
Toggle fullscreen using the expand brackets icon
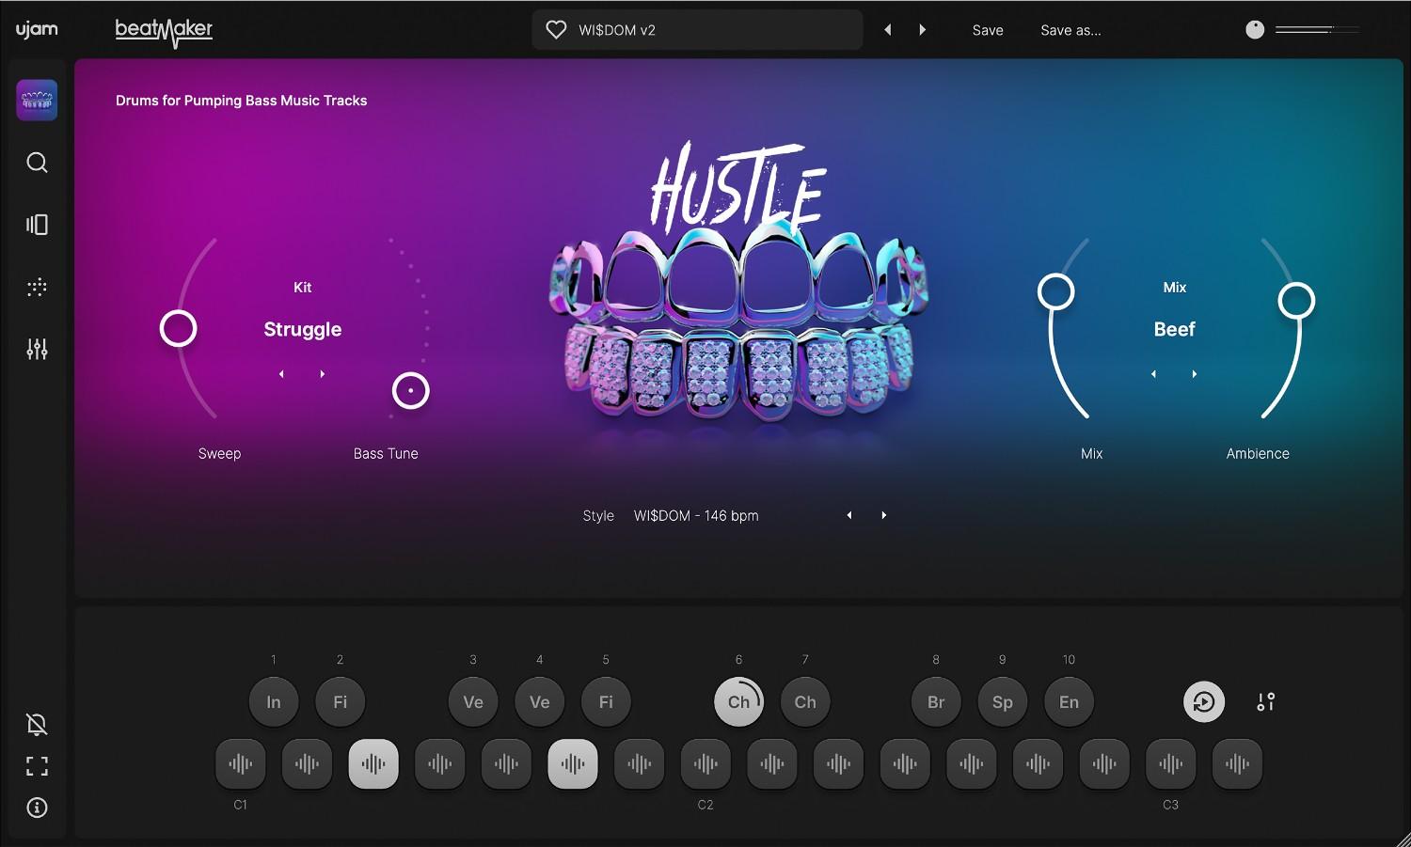(37, 766)
